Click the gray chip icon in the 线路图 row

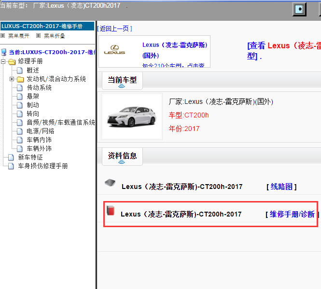[110, 182]
